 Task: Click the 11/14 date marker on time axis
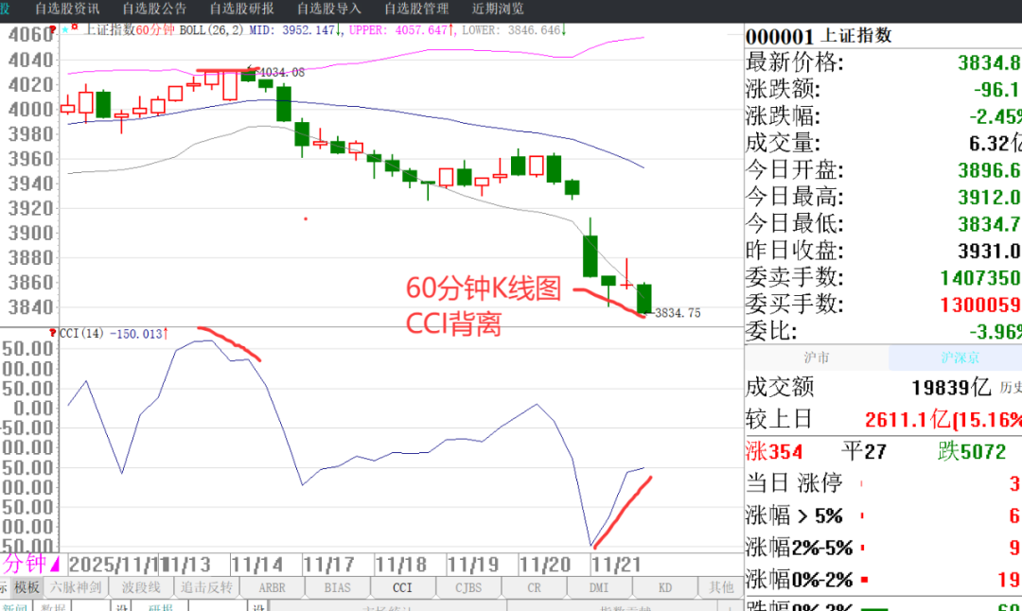click(x=257, y=564)
